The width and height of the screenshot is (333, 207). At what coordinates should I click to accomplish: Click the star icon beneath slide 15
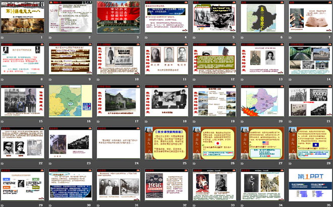[3, 121]
